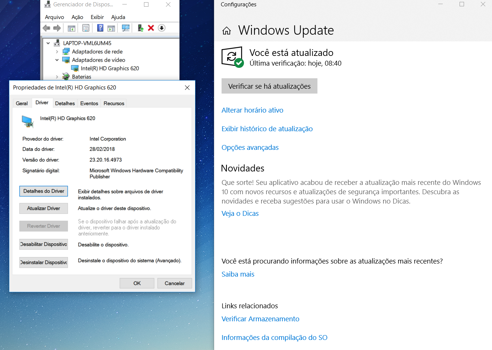Select LAPTOP-VML6UM45 in the device tree
Image resolution: width=492 pixels, height=350 pixels.
(x=87, y=43)
